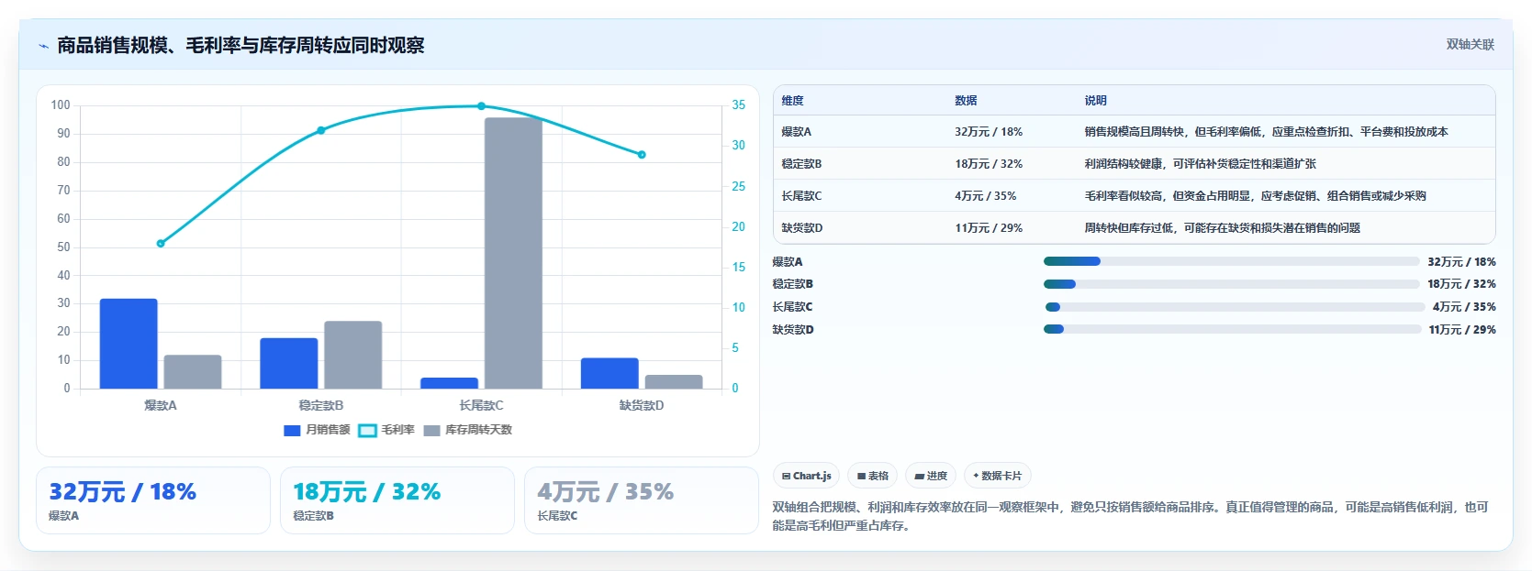1532x571 pixels.
Task: Click the 爆款A blue sales bar
Action: (x=129, y=344)
